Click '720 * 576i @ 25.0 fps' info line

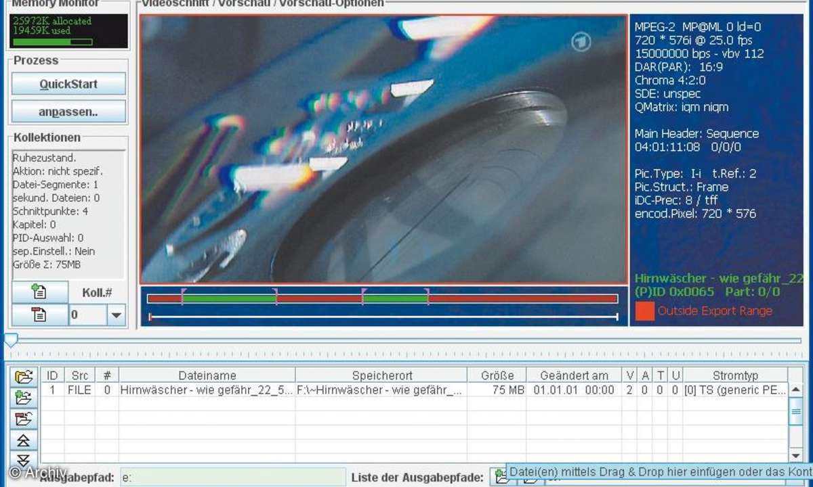693,41
